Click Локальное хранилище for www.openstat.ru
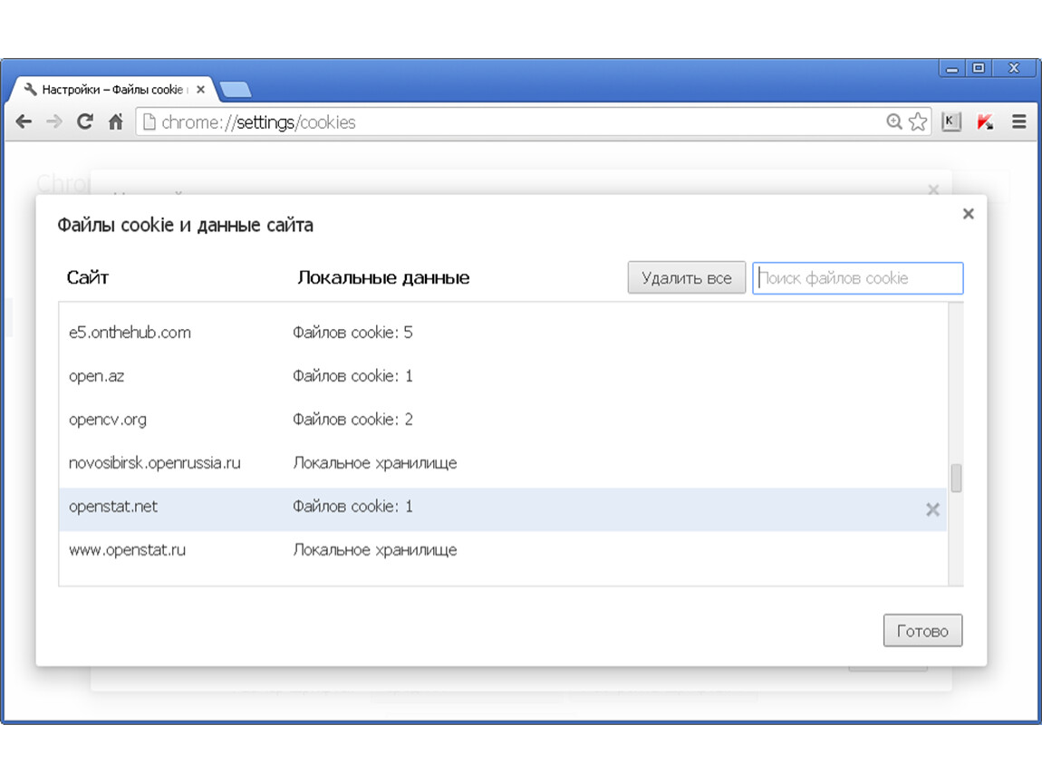This screenshot has height=783, width=1042. click(375, 550)
